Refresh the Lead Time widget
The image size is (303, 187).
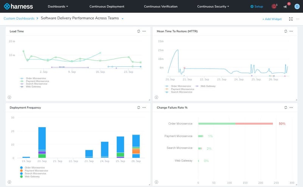point(139,31)
